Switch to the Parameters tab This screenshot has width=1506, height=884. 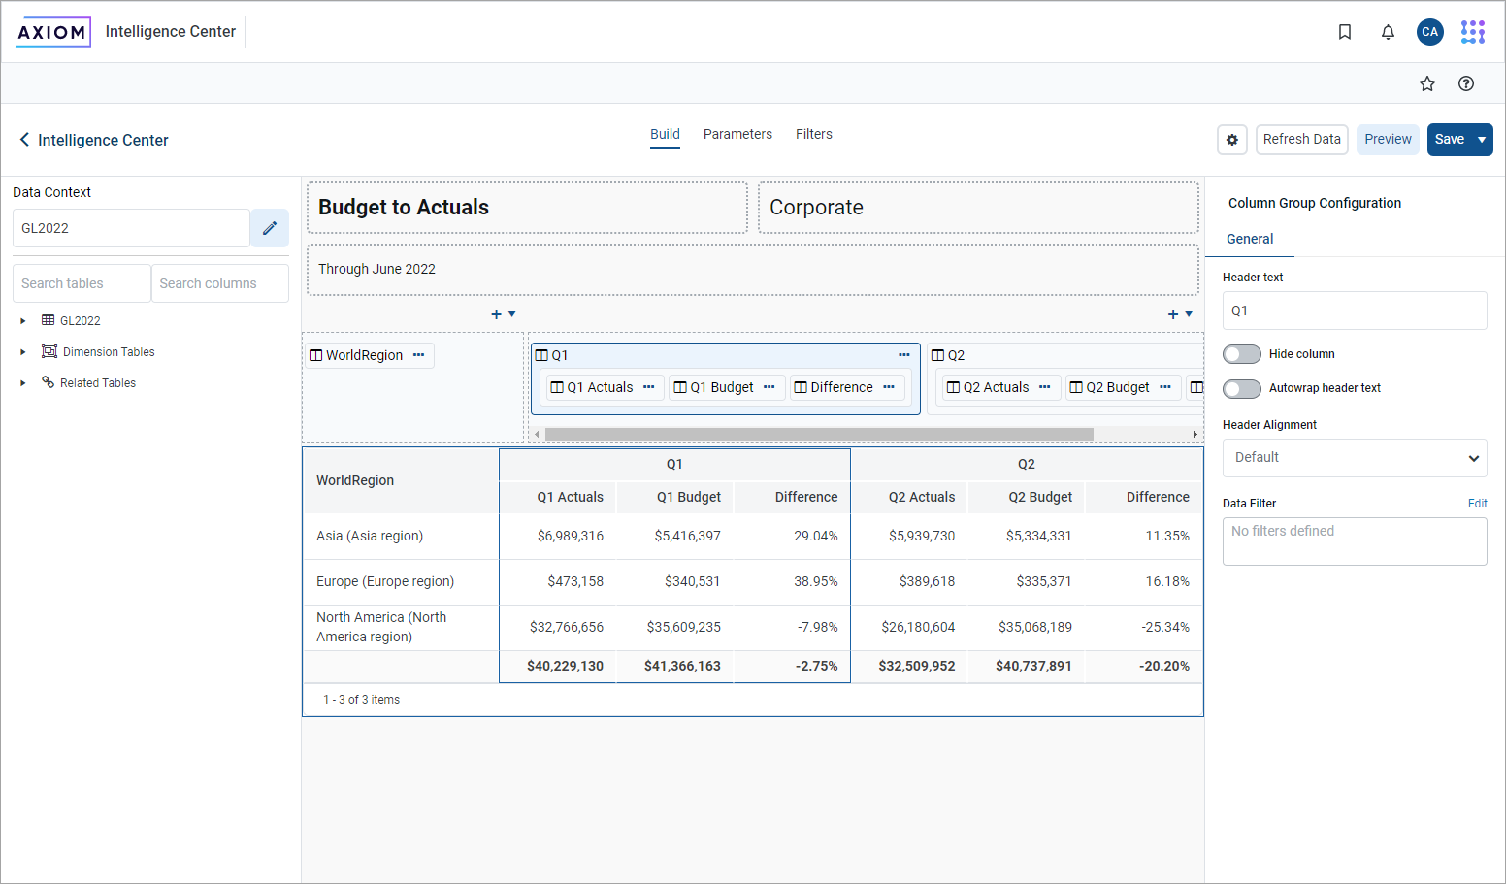point(737,134)
